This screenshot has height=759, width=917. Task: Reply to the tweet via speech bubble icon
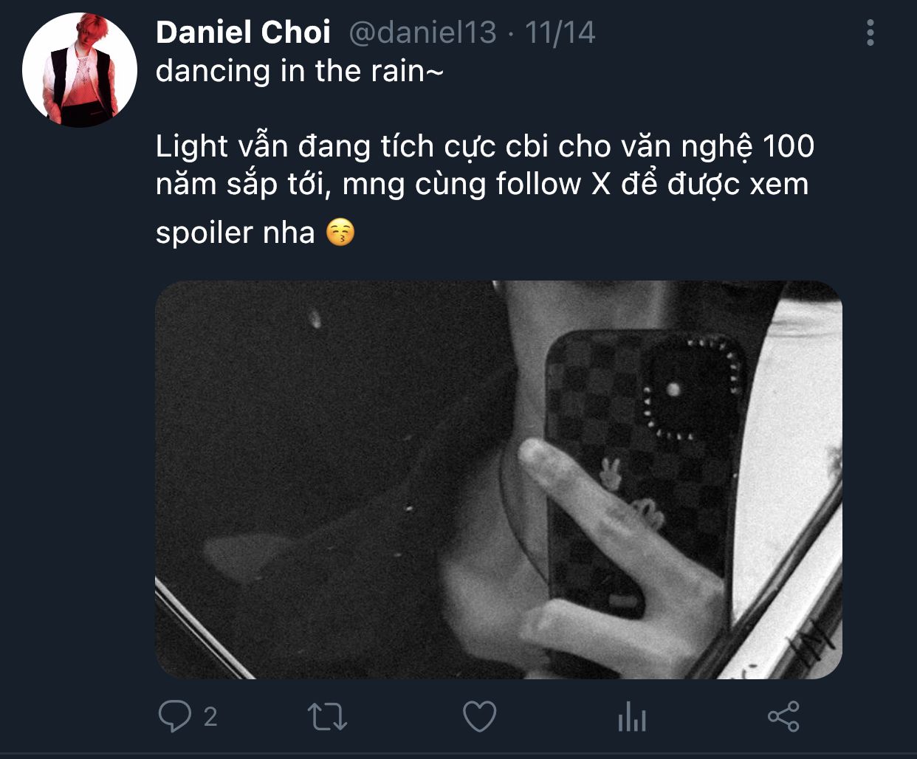point(175,716)
